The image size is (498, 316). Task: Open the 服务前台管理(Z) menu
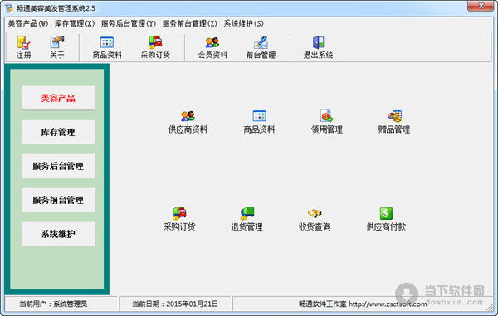[x=189, y=23]
